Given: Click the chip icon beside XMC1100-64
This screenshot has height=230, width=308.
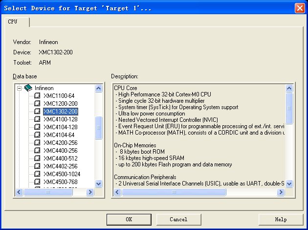Looking at the screenshot, I should click(37, 96).
